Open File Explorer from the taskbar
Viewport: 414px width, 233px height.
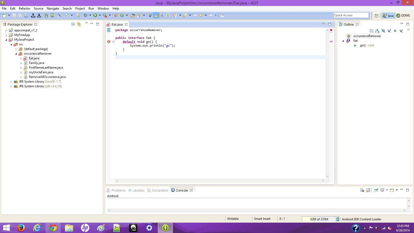coord(69,228)
